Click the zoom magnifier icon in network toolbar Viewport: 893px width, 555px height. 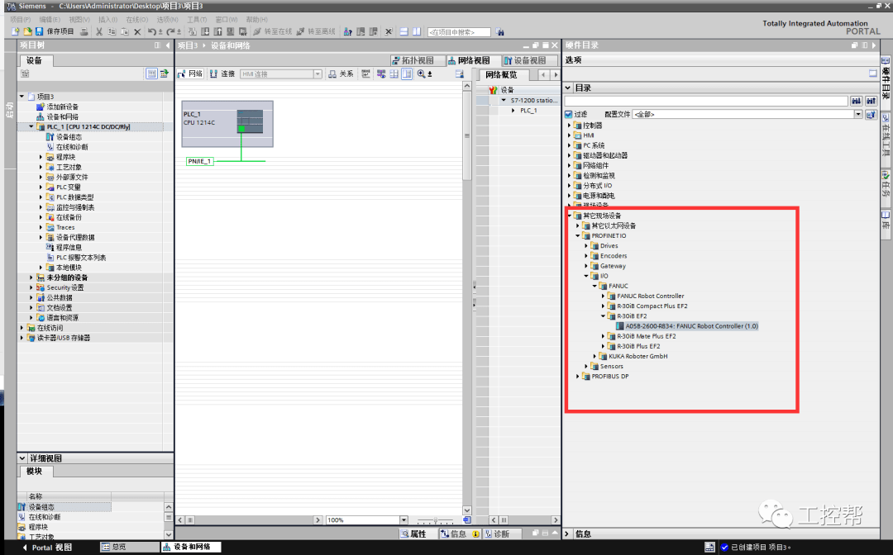(x=421, y=74)
